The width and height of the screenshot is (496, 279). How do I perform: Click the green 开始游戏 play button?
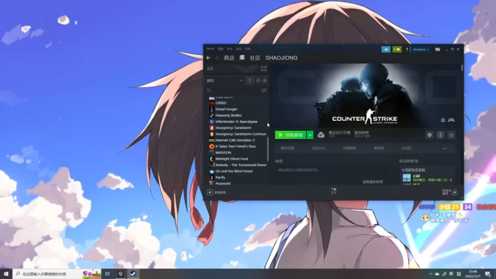point(290,135)
